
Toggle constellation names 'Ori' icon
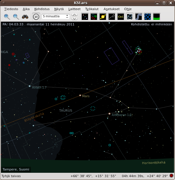point(121,17)
